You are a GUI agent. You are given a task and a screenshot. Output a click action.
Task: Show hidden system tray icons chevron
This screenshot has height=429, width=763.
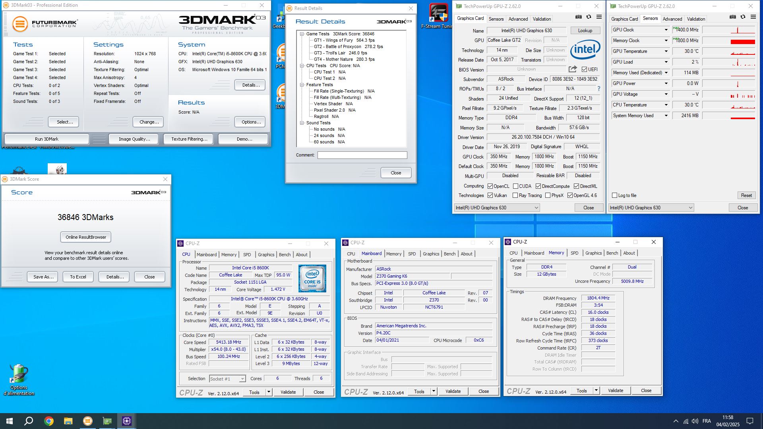(x=676, y=421)
